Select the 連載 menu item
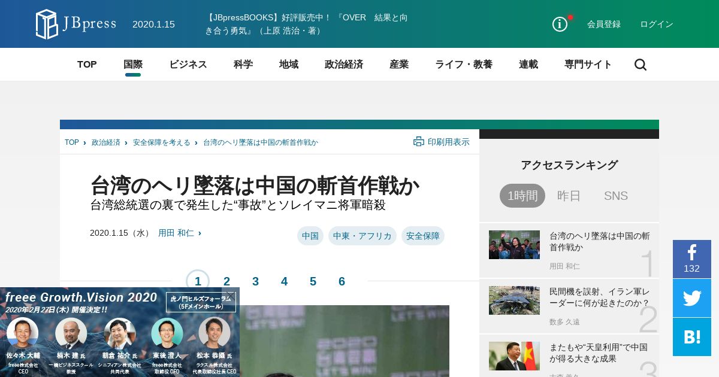Image resolution: width=719 pixels, height=377 pixels. pyautogui.click(x=528, y=65)
